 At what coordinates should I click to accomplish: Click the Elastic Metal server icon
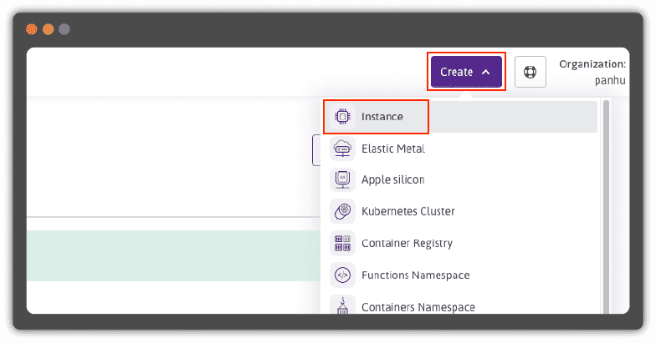click(x=342, y=149)
